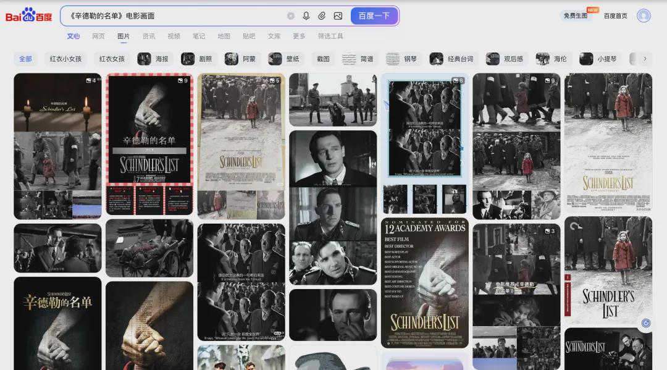
Task: Click the 百度一下 search button
Action: 374,15
